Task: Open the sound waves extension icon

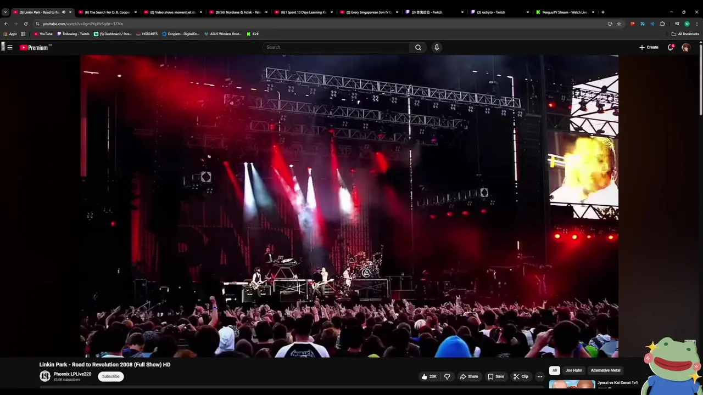Action: point(652,24)
